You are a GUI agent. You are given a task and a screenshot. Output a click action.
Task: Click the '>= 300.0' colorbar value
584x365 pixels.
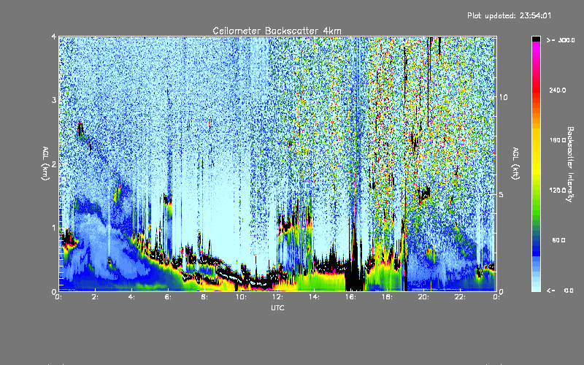pyautogui.click(x=561, y=40)
